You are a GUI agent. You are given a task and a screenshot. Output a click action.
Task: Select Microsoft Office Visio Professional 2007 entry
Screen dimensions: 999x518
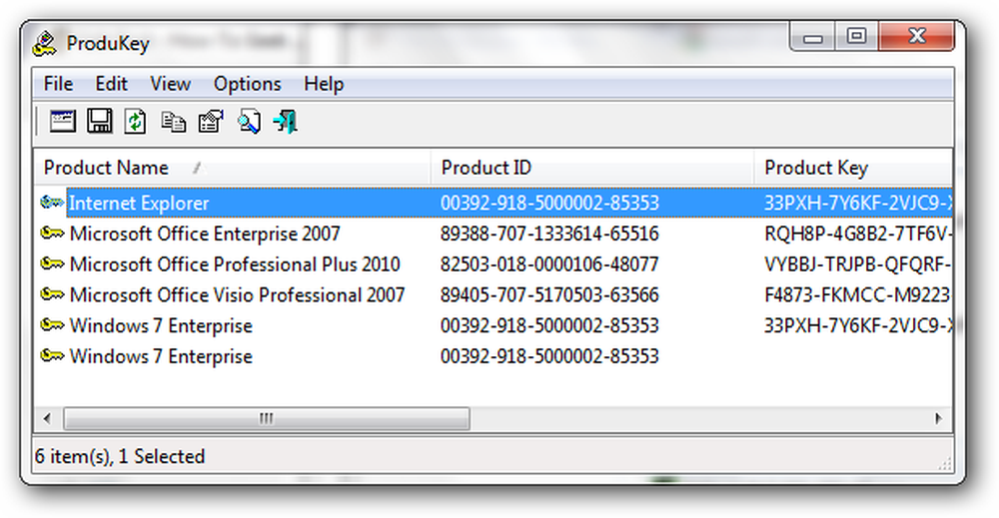point(237,294)
